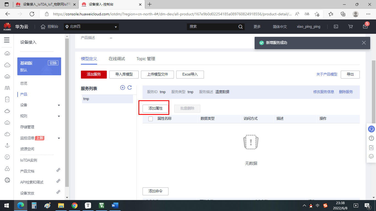Show hidden system tray icons
Image resolution: width=376 pixels, height=211 pixels.
click(x=304, y=205)
